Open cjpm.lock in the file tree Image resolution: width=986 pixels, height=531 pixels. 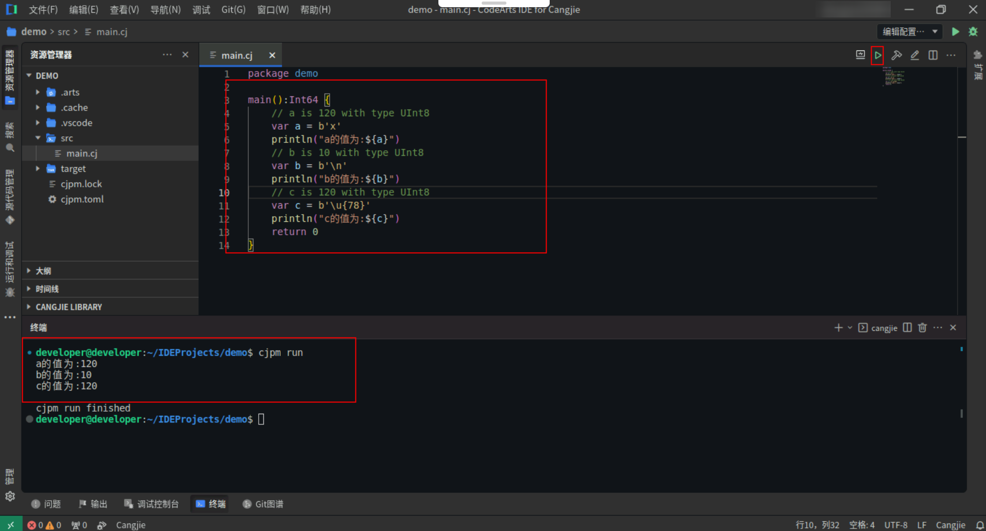click(81, 184)
